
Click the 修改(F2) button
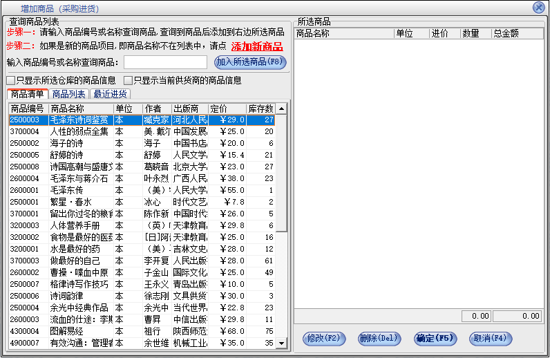(324, 339)
